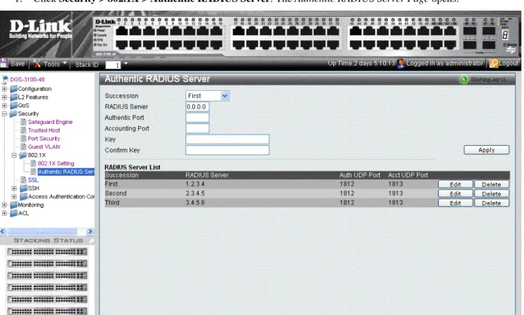Expand the Access Authentication Control folder

(14, 197)
